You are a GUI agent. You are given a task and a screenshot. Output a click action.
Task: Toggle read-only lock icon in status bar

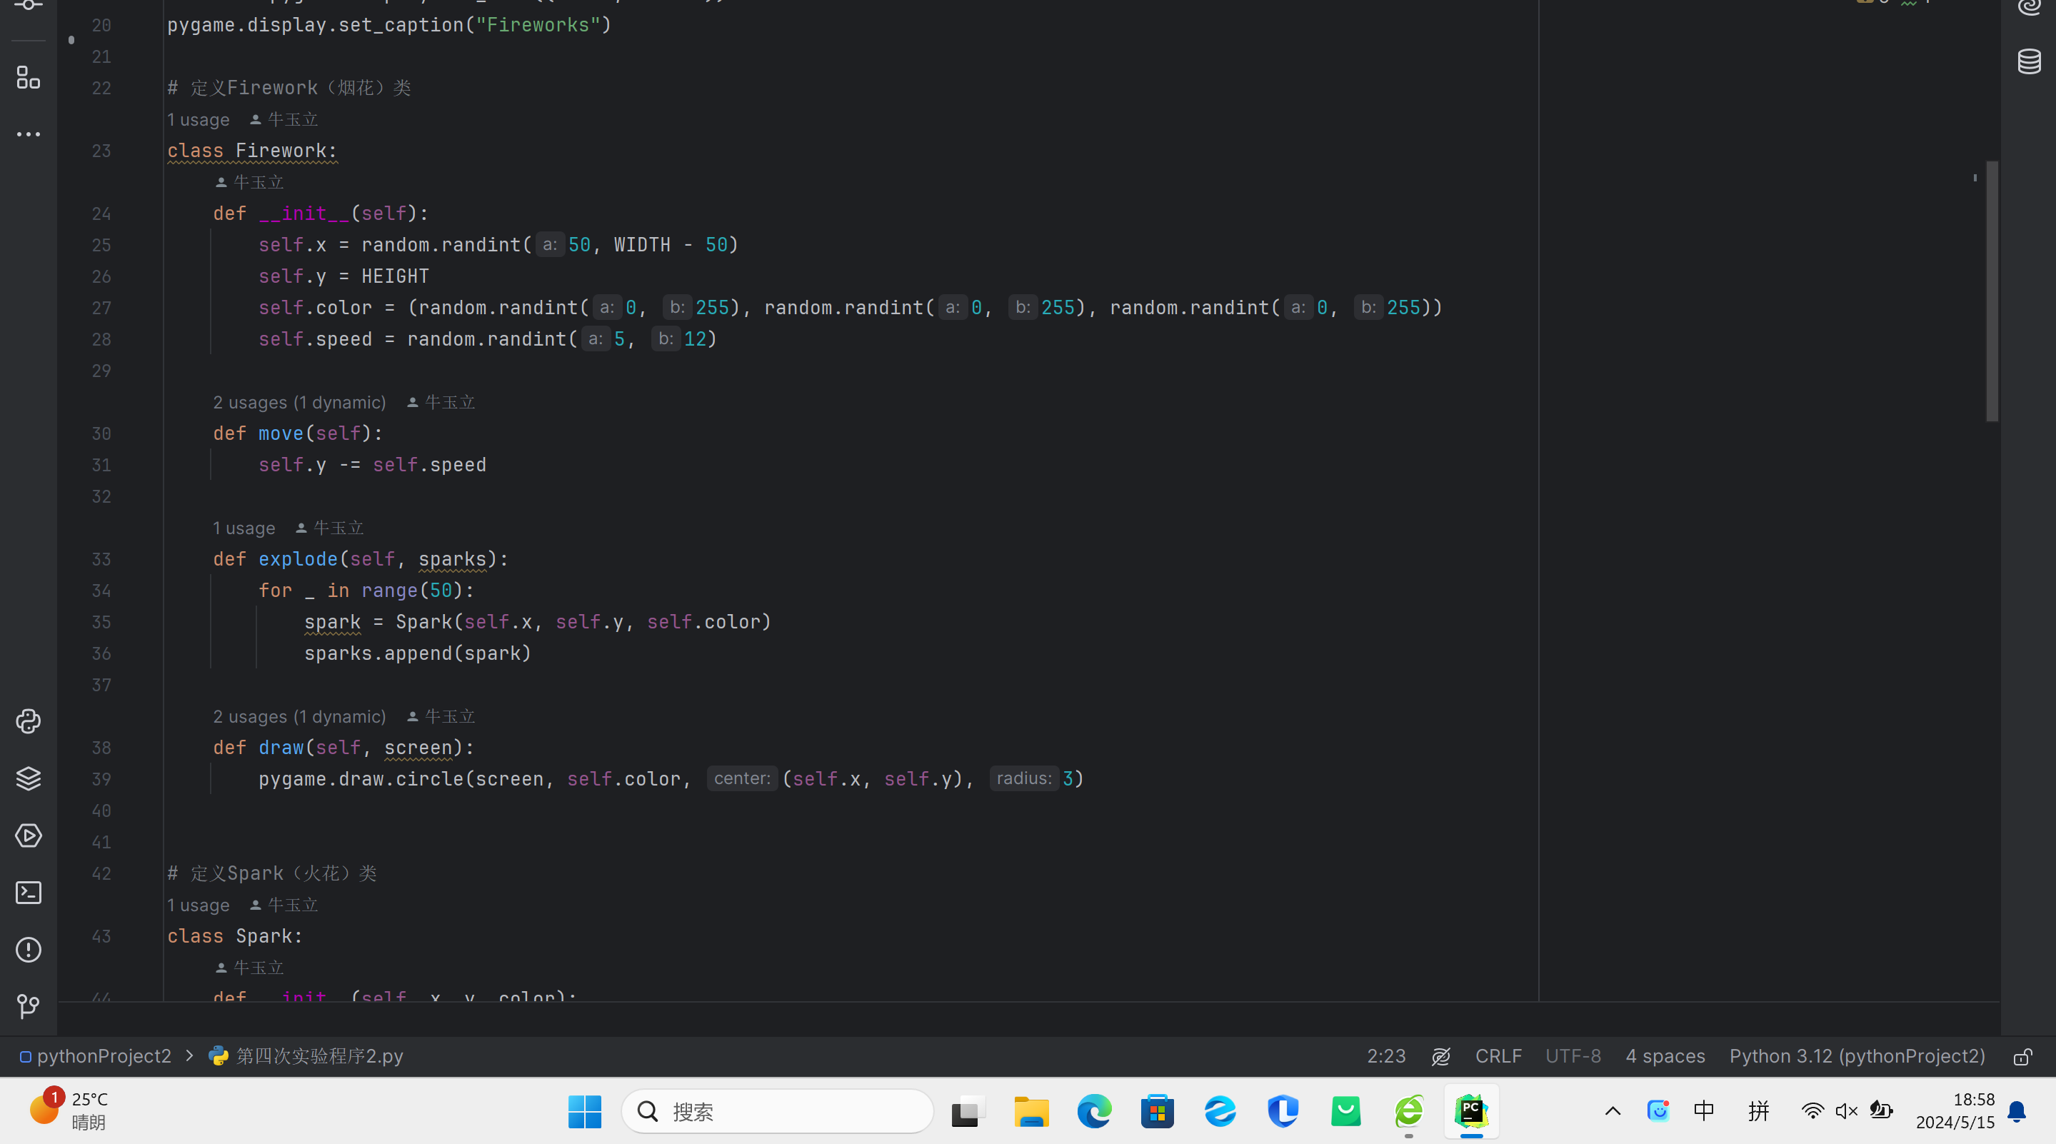coord(2022,1056)
